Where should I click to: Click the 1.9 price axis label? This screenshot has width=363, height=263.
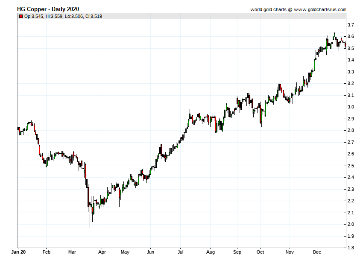[351, 236]
